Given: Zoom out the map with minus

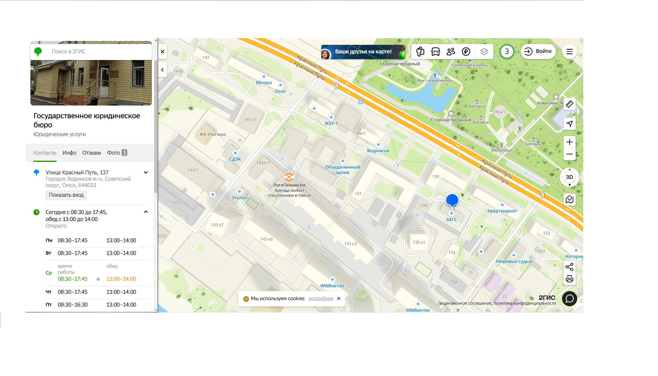Looking at the screenshot, I should point(570,154).
